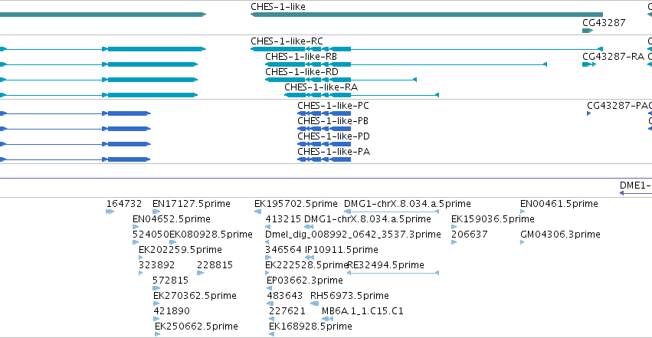The image size is (652, 338).
Task: Select the EP03662.3prime feature
Action: 304,281
